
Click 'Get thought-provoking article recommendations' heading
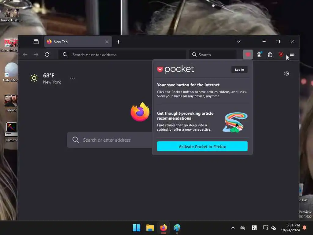pos(185,116)
